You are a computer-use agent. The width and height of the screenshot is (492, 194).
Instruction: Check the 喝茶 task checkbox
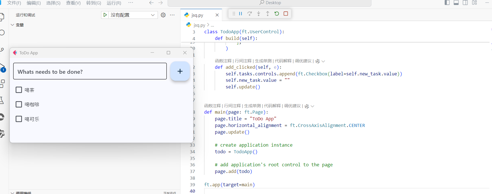tap(19, 90)
